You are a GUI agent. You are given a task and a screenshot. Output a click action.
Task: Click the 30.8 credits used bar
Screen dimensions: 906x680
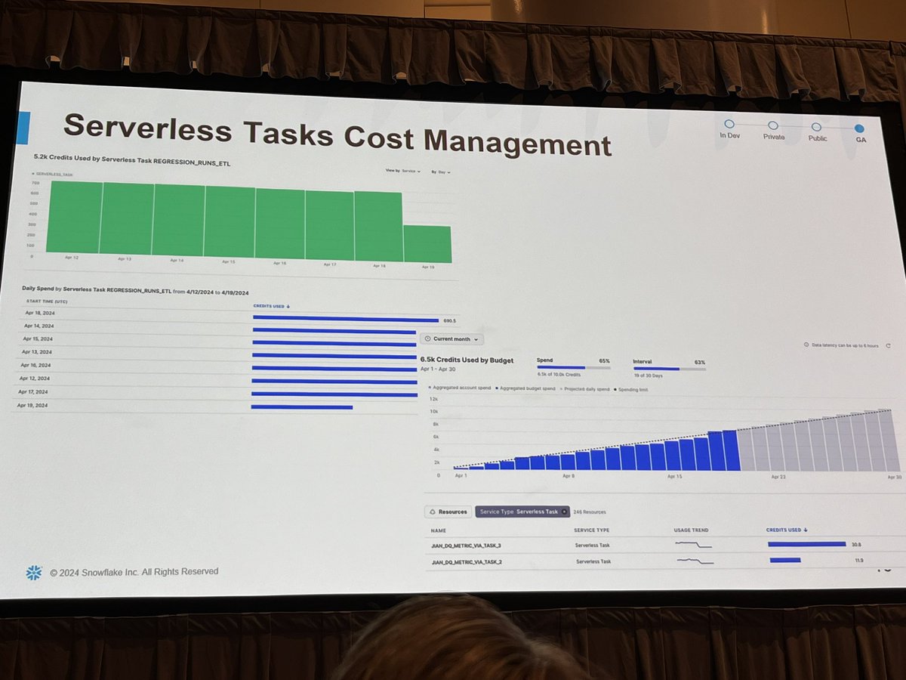(806, 544)
